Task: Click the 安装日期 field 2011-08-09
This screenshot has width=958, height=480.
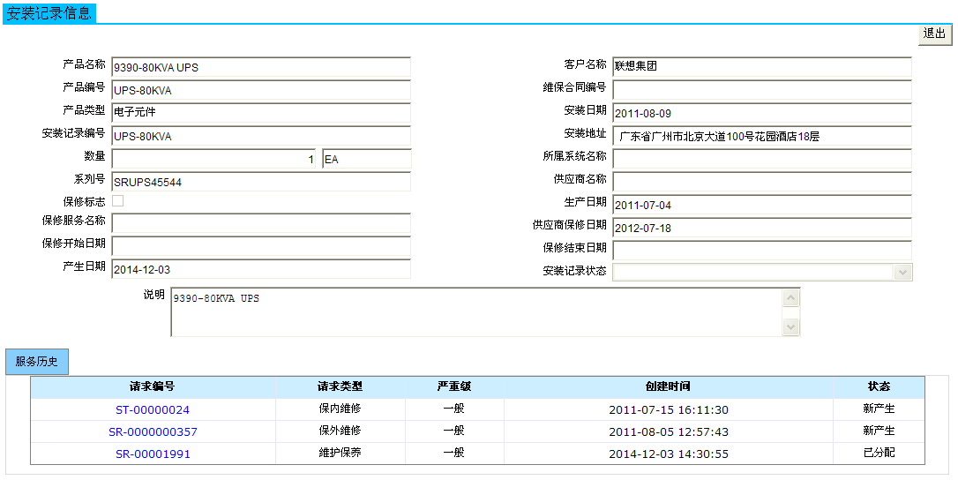Action: (762, 113)
